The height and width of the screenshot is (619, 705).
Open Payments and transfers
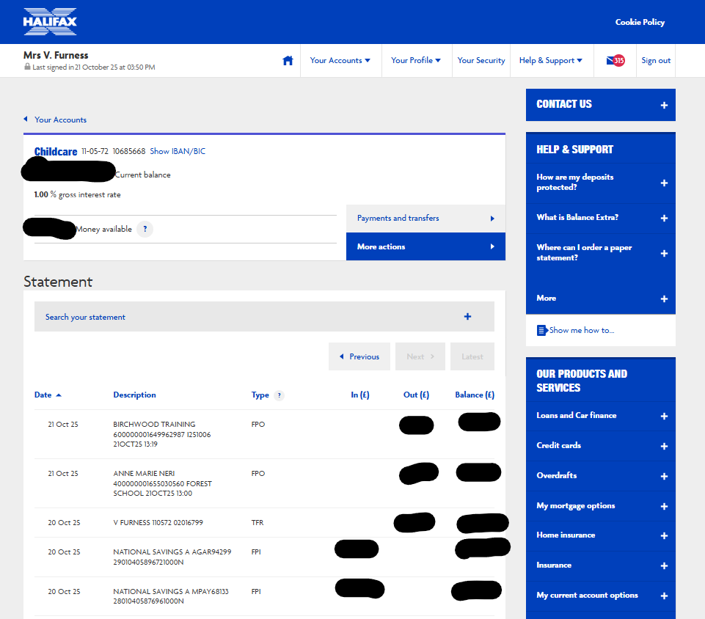point(425,219)
